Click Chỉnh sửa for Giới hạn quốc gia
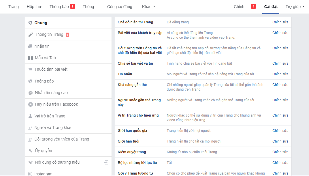Image resolution: width=309 pixels, height=176 pixels. 280,130
